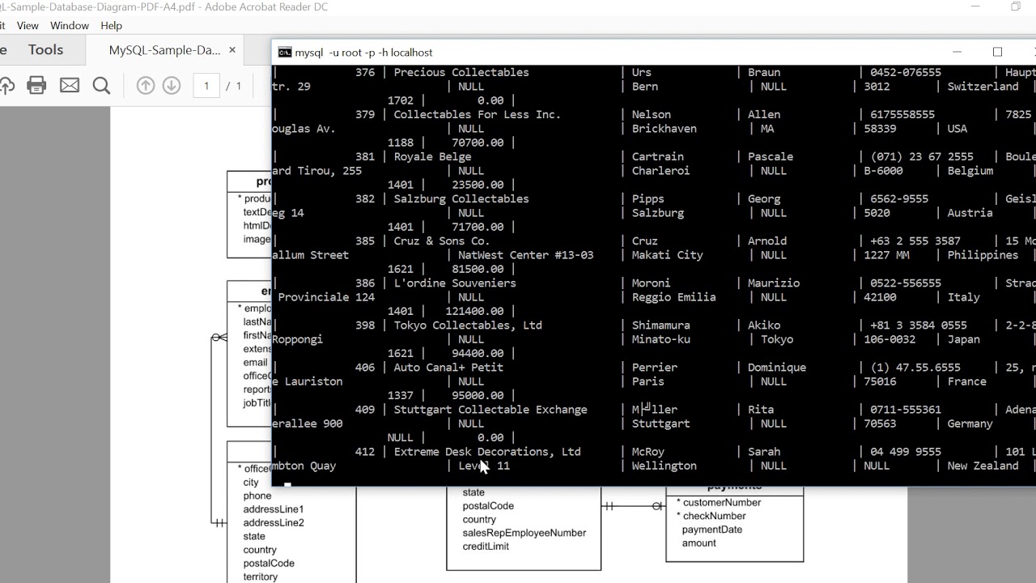Open the Tools tab in Acrobat
The image size is (1036, 583).
click(x=45, y=50)
